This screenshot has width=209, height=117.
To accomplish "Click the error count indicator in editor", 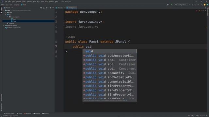I will [x=197, y=11].
